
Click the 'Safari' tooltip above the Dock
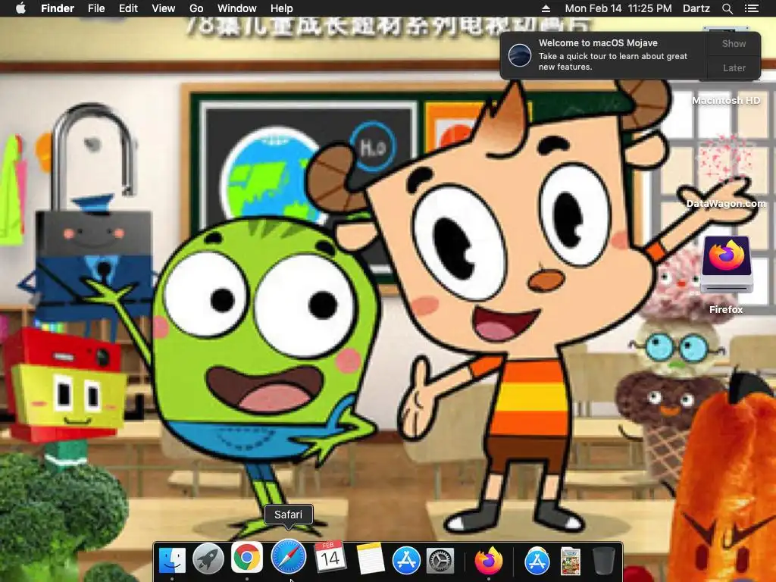tap(288, 515)
